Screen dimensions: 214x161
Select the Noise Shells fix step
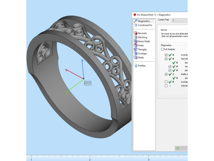pyautogui.click(x=142, y=41)
